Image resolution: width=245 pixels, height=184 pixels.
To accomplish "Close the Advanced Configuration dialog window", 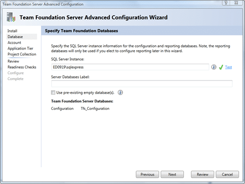I will (x=236, y=3).
